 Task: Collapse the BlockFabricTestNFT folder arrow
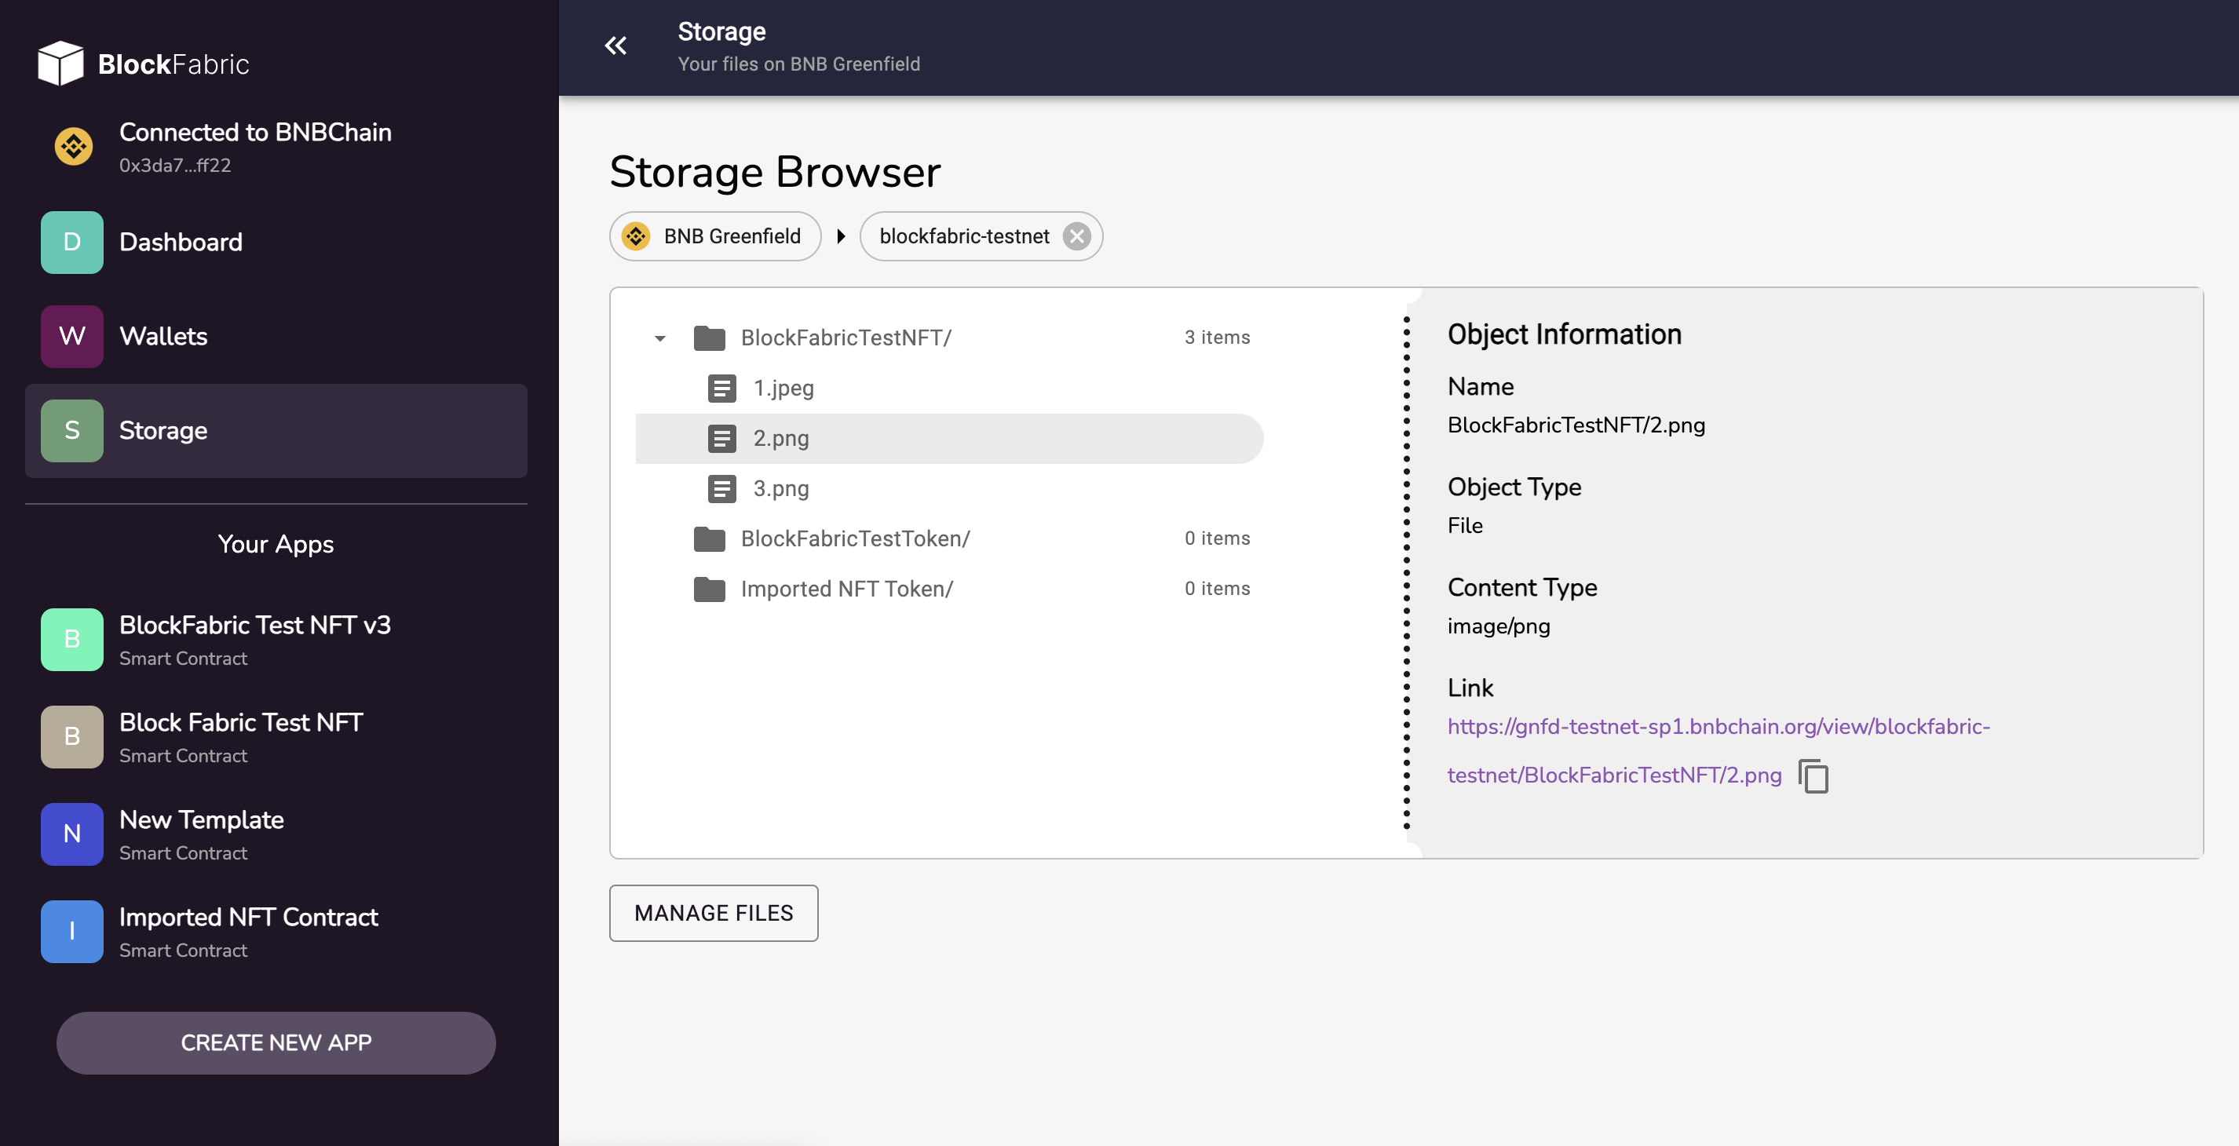[x=659, y=338]
